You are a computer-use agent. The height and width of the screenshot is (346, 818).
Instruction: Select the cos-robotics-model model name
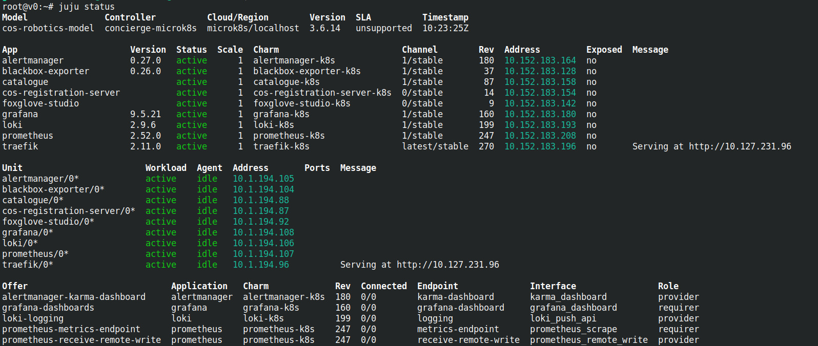(48, 28)
